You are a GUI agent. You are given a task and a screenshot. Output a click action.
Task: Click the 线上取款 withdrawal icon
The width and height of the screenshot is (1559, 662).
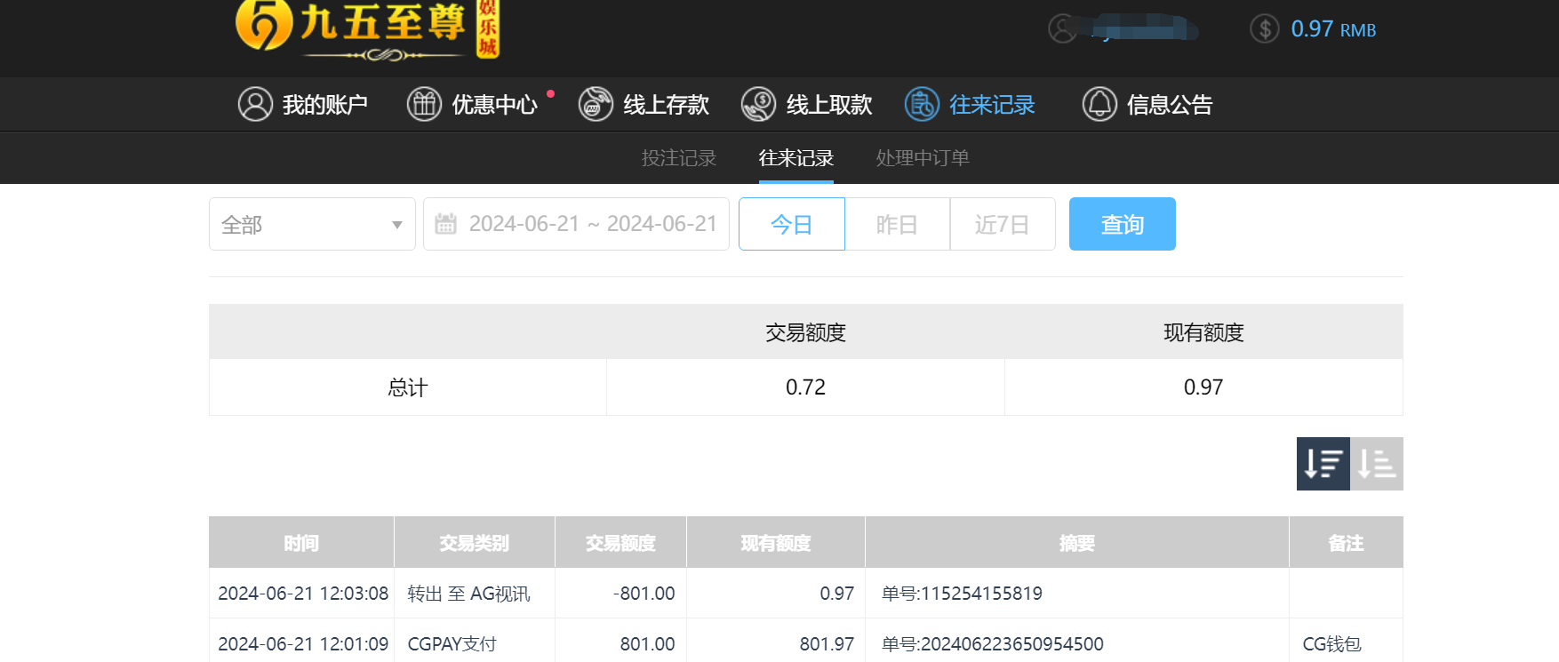(x=759, y=104)
